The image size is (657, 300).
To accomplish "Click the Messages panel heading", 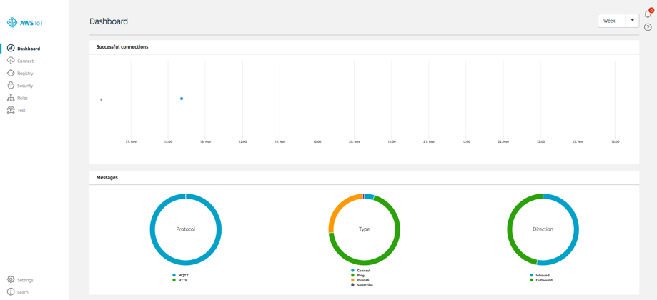I will click(107, 178).
